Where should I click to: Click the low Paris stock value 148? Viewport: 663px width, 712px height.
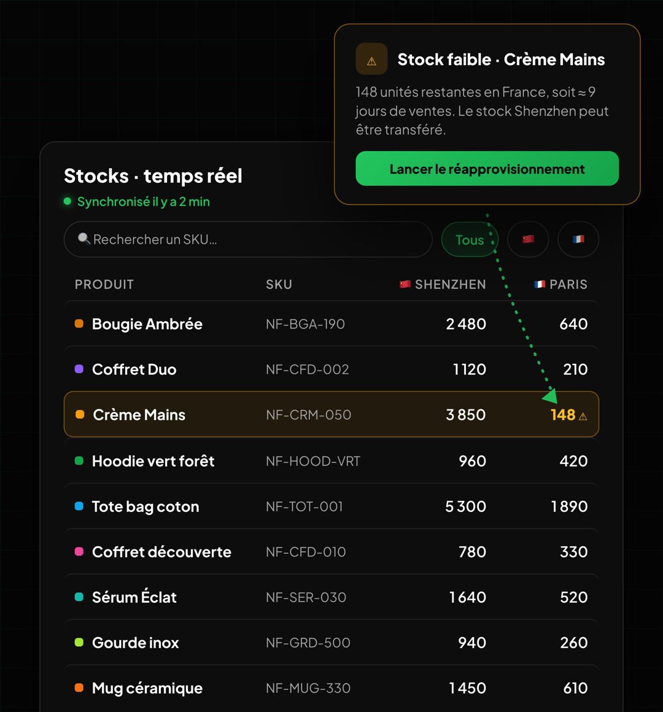point(563,414)
